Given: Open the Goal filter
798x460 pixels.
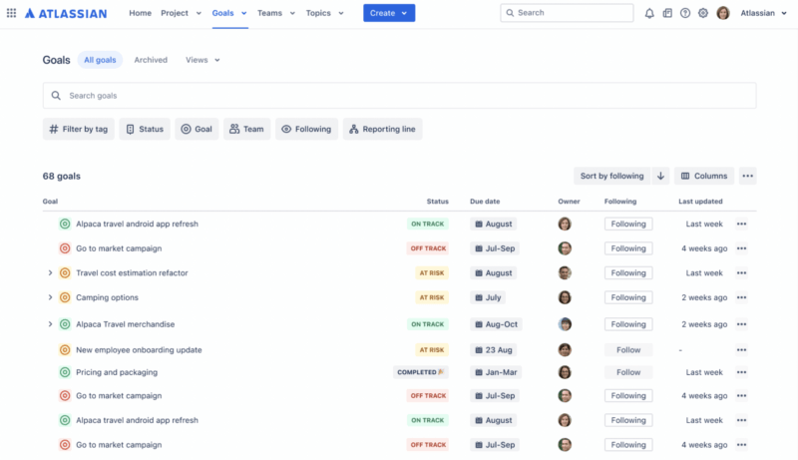Looking at the screenshot, I should click(197, 130).
